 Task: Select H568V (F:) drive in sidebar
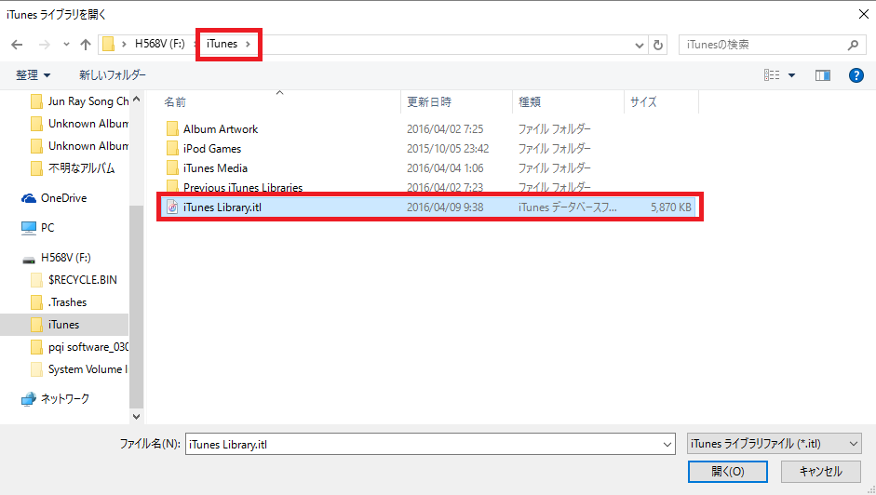pyautogui.click(x=65, y=258)
